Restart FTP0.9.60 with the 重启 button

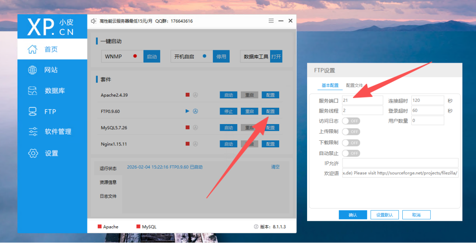(249, 111)
